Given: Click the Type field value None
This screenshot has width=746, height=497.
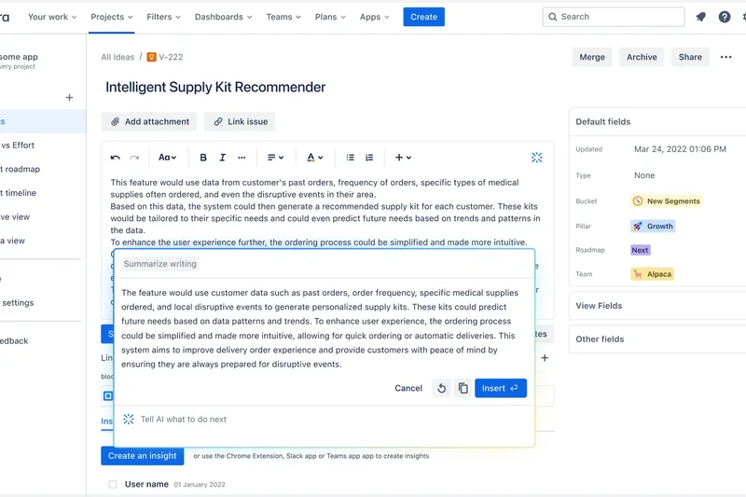Looking at the screenshot, I should click(x=644, y=175).
